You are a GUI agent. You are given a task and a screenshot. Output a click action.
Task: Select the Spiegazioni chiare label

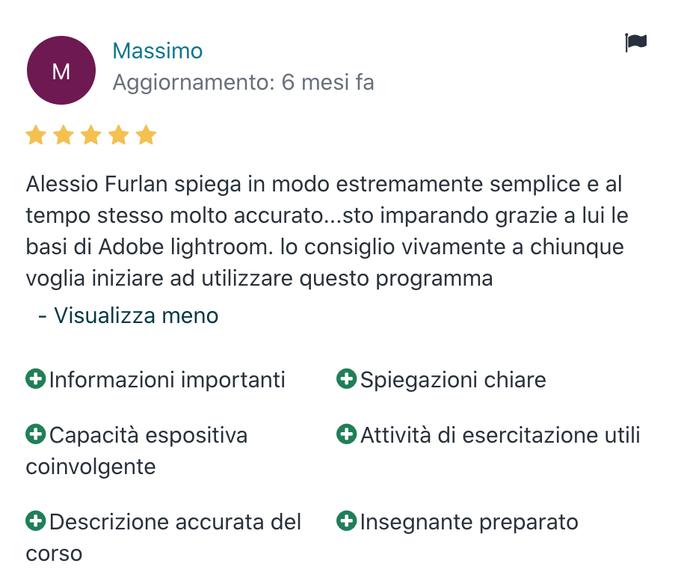[x=453, y=380]
